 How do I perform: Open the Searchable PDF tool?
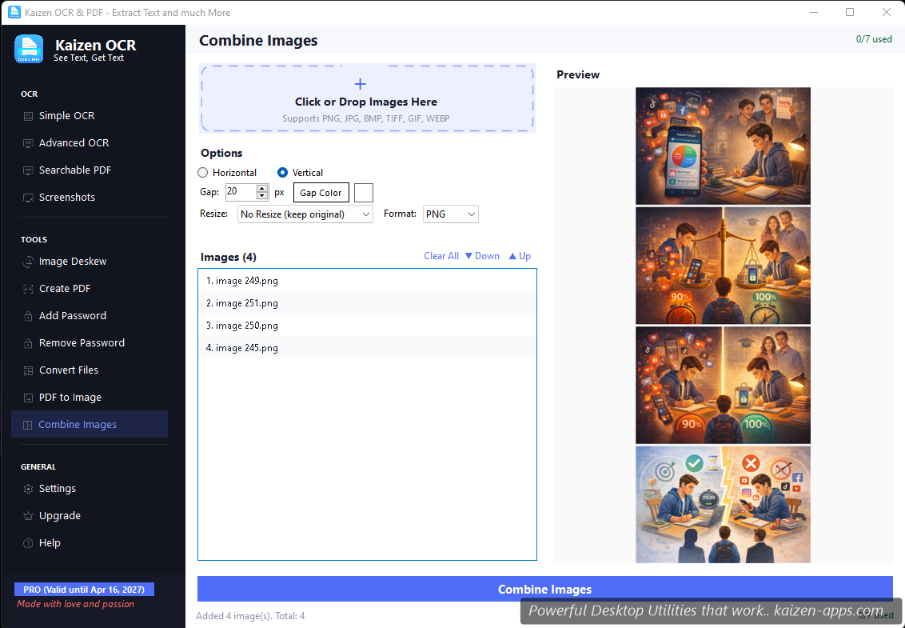77,170
